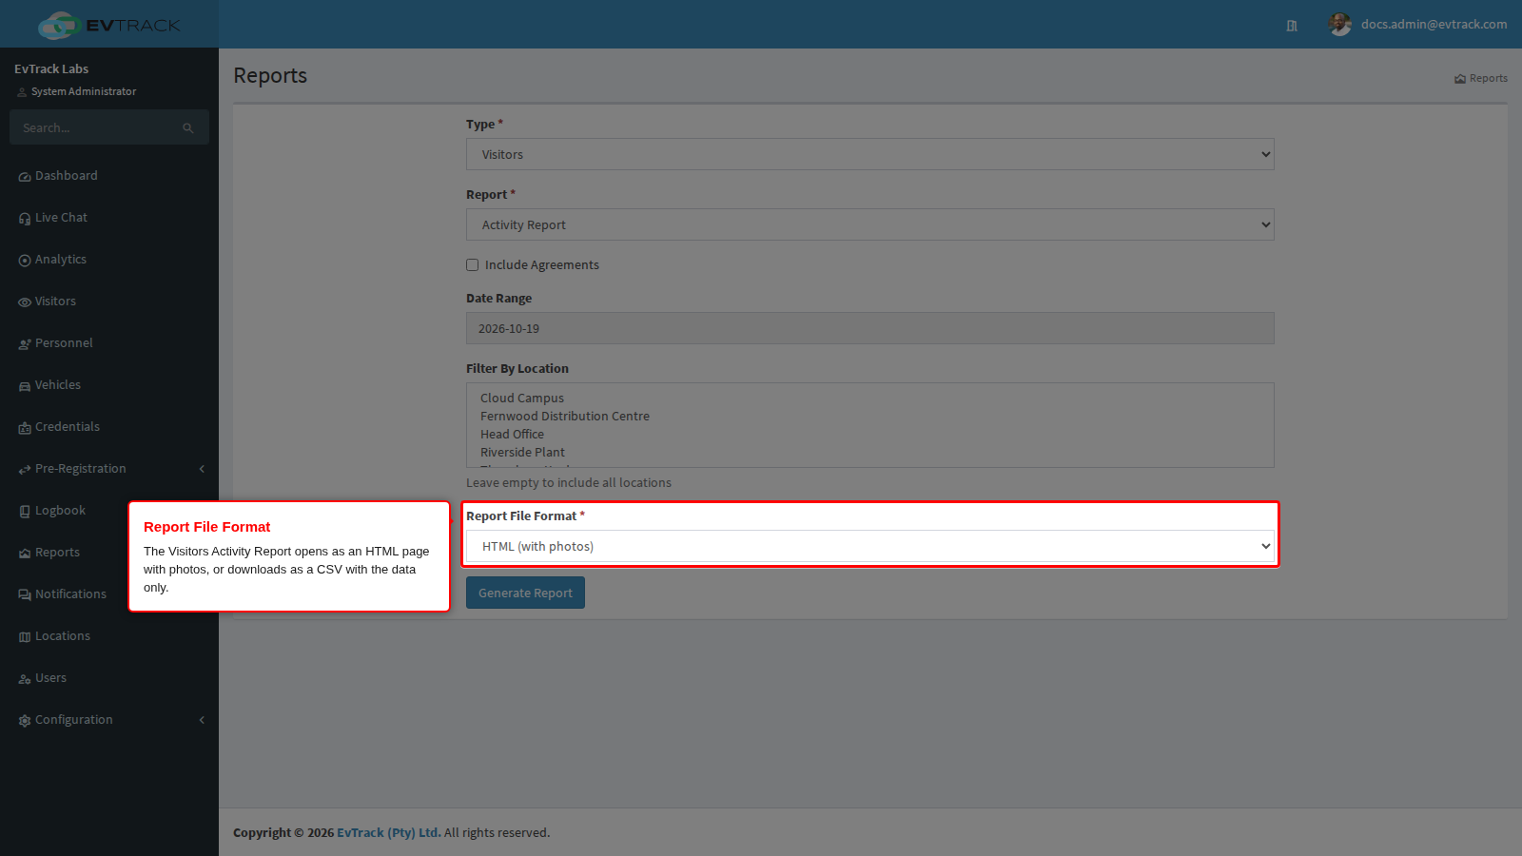Click the EvTrack logo
1522x856 pixels.
(109, 25)
